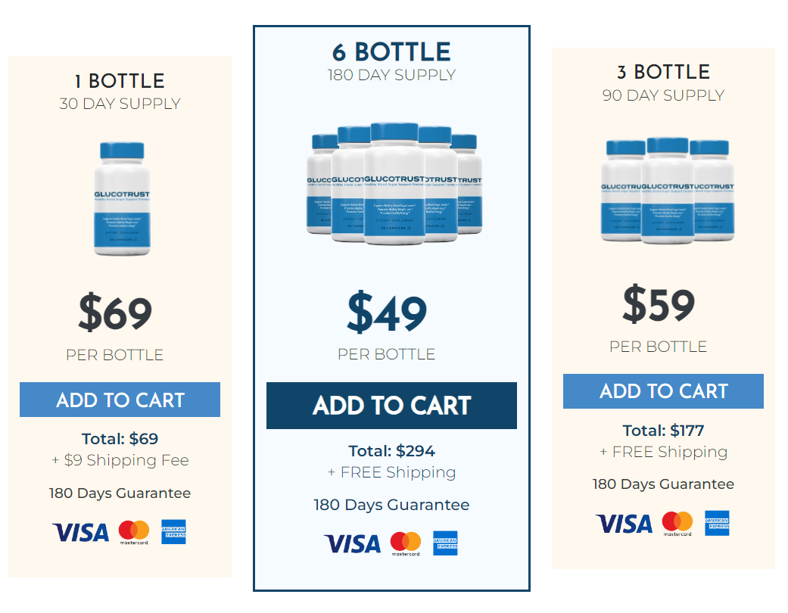
Task: Click the three GlucoTrust bottles image
Action: (668, 191)
